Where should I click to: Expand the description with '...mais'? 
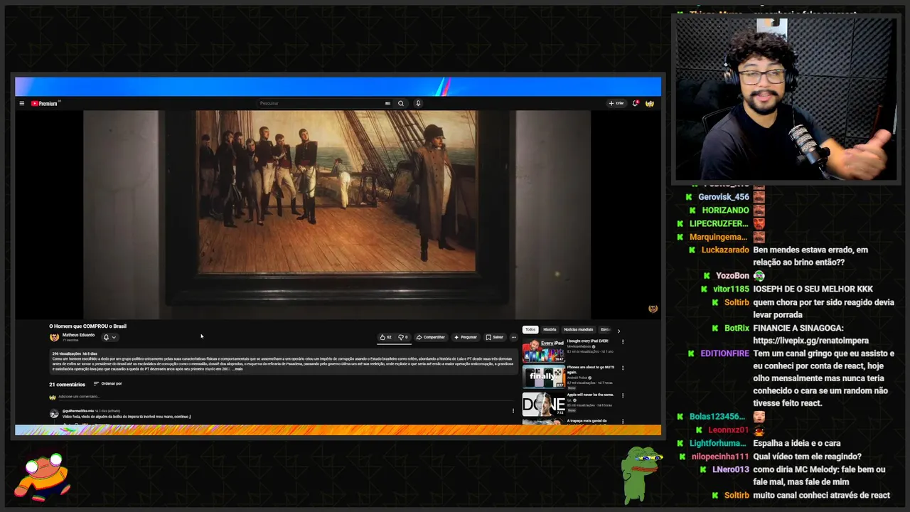237,369
